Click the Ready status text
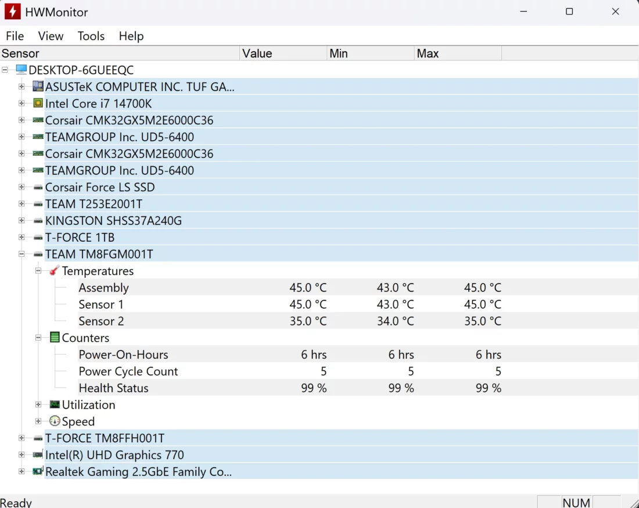Viewport: 639px width, 508px height. [16, 502]
